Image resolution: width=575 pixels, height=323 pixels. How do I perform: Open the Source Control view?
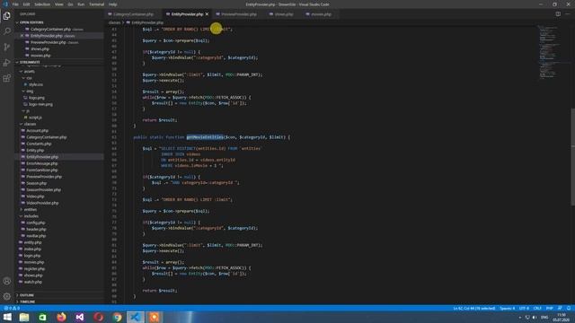(x=7, y=47)
